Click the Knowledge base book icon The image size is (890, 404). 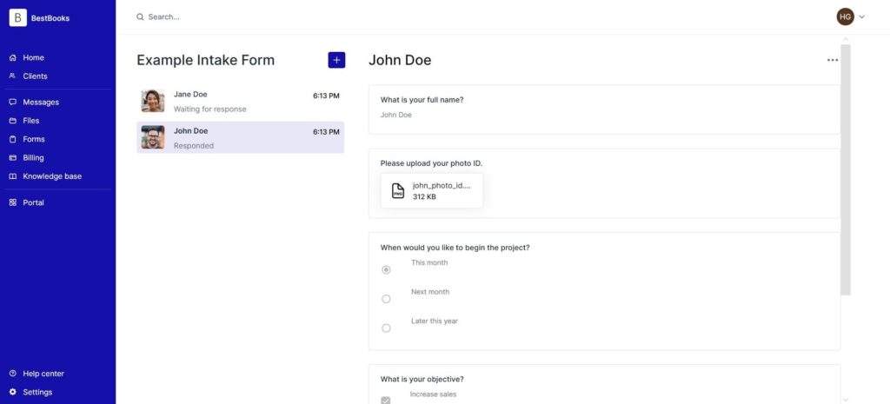pyautogui.click(x=12, y=176)
